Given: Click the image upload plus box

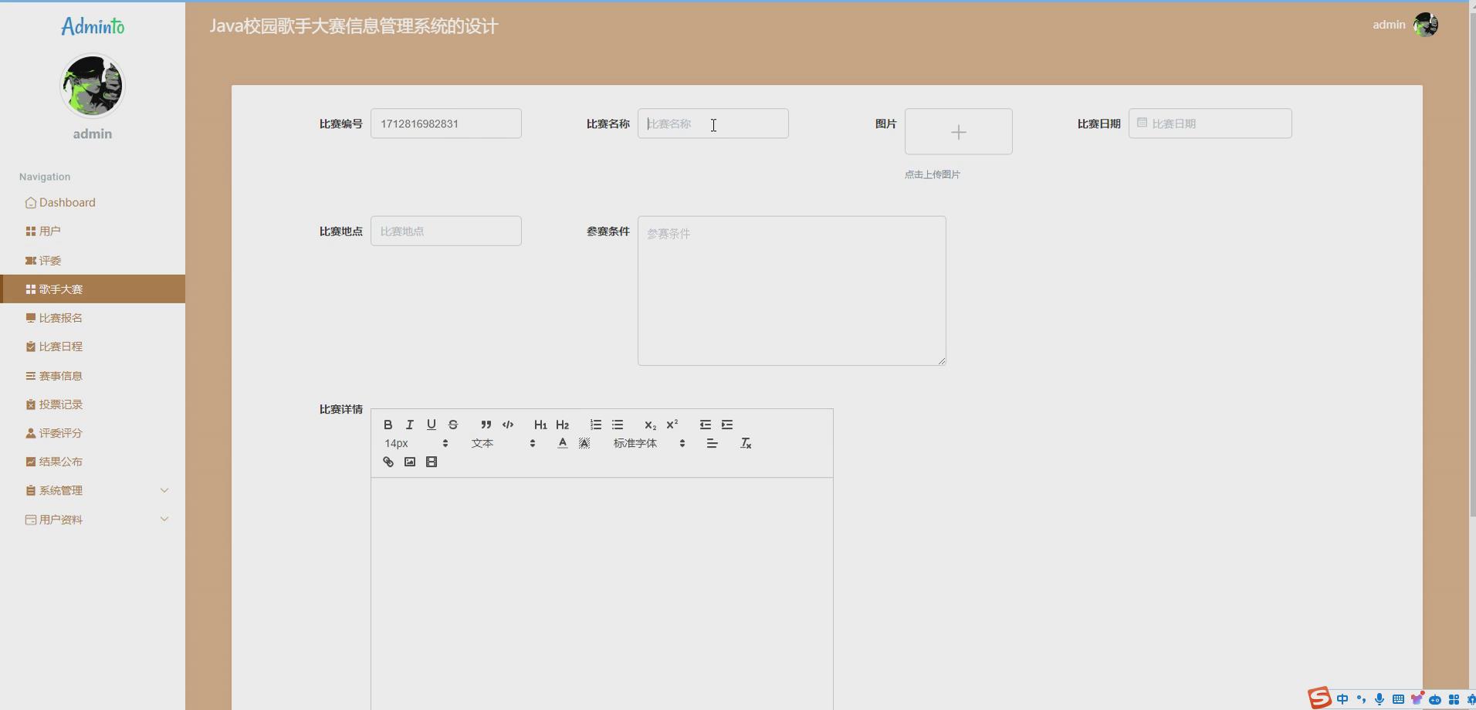Looking at the screenshot, I should (x=958, y=131).
